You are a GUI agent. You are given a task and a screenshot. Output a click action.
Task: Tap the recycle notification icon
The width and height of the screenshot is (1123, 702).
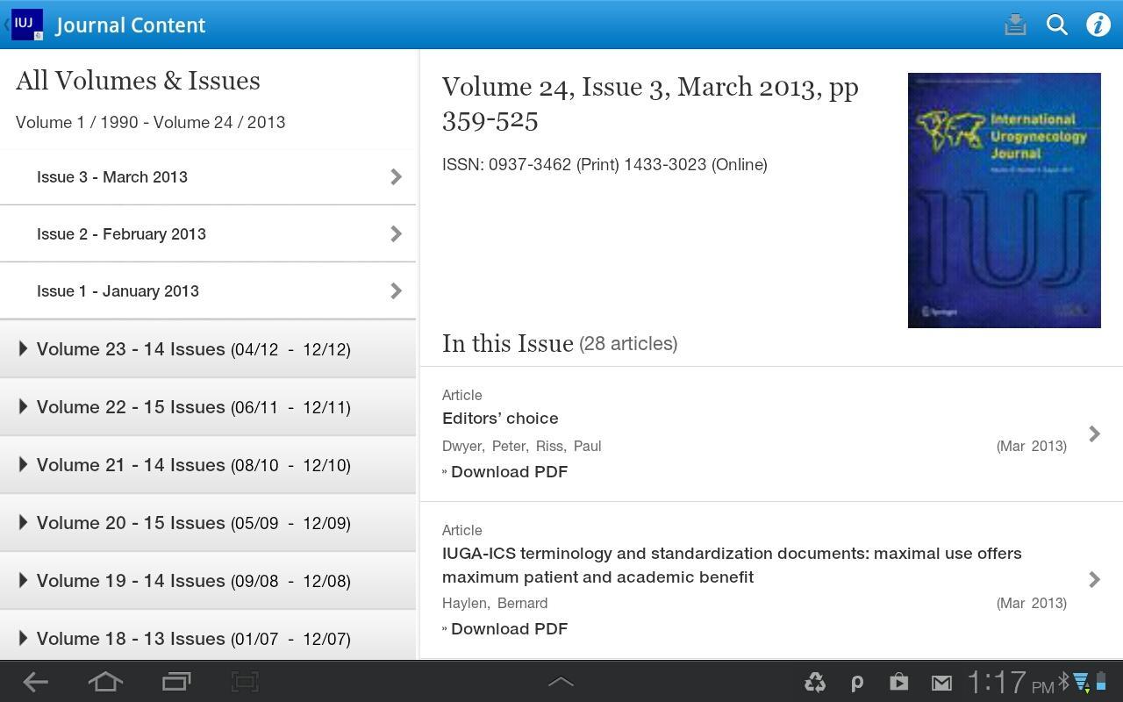[x=815, y=682]
